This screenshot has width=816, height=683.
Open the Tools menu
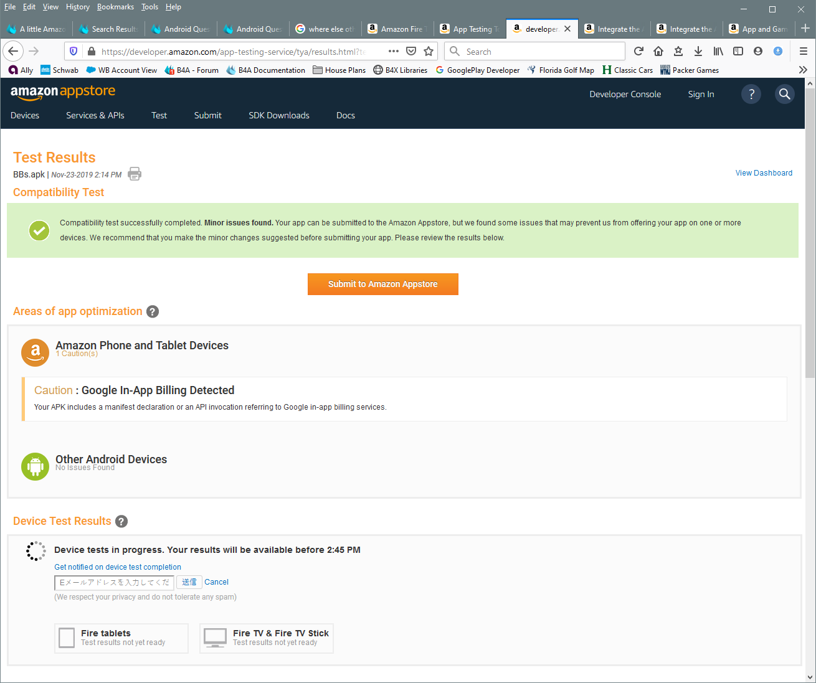[x=149, y=7]
